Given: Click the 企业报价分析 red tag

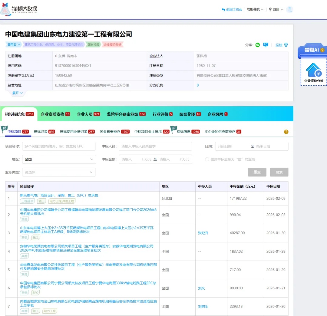Looking at the screenshot, I should point(112,44).
